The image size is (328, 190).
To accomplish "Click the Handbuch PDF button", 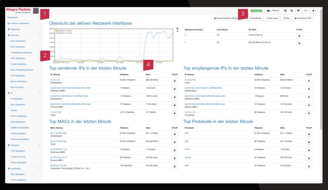I will [303, 18].
